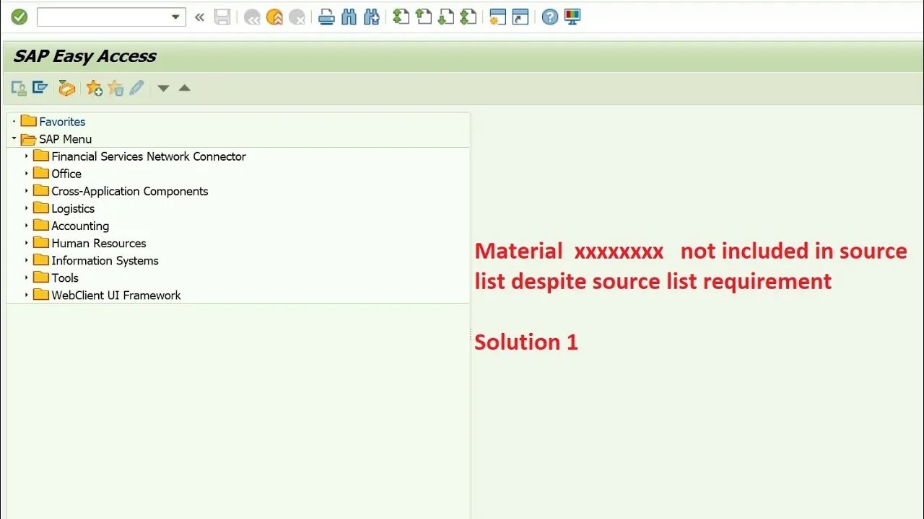Go to First Page icon
Screen dimensions: 924x519
click(401, 17)
